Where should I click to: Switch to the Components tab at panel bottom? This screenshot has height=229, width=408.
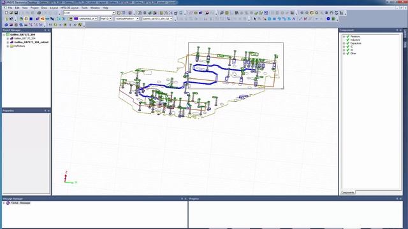(x=347, y=193)
